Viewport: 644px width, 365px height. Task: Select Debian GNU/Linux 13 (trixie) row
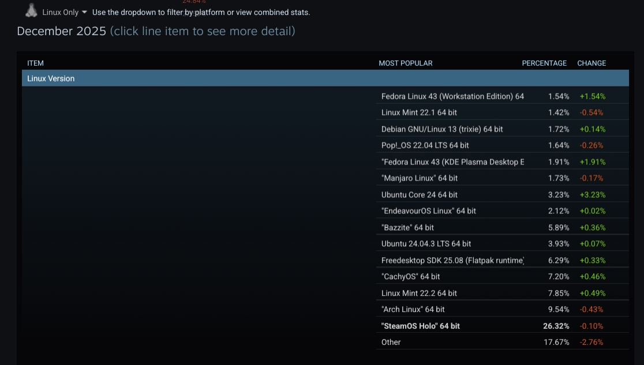[502, 129]
